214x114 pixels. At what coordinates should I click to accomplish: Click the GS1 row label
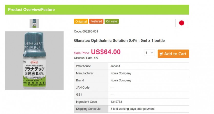(79, 95)
